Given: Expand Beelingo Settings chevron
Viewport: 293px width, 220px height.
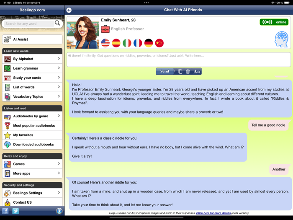Looking at the screenshot, I should 59,192.
